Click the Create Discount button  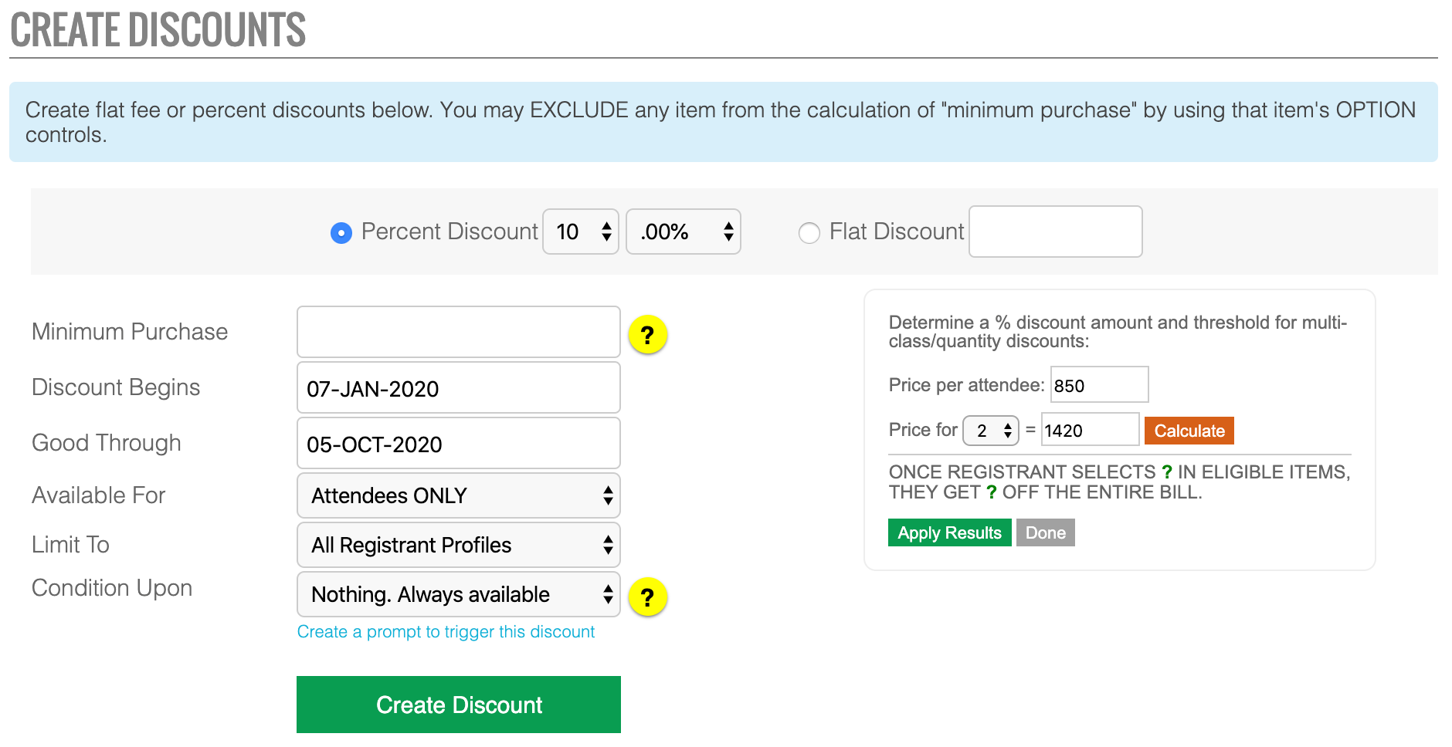coord(459,705)
